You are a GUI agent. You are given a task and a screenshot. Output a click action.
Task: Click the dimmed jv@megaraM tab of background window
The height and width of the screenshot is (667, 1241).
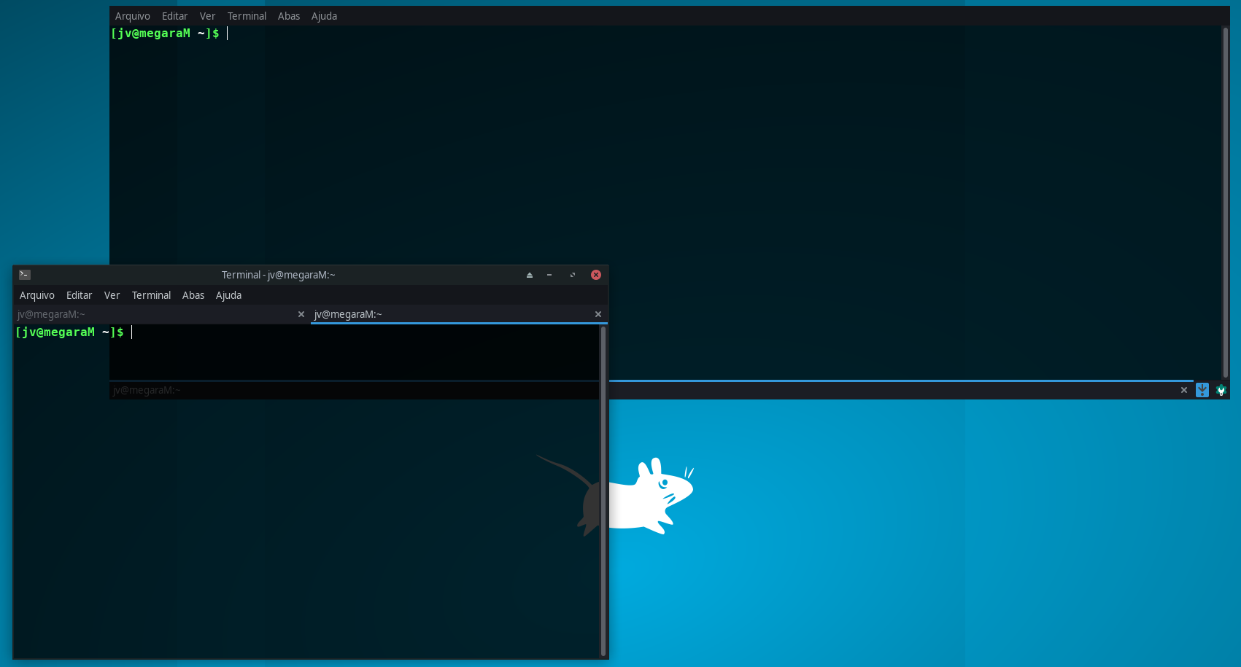pyautogui.click(x=147, y=390)
